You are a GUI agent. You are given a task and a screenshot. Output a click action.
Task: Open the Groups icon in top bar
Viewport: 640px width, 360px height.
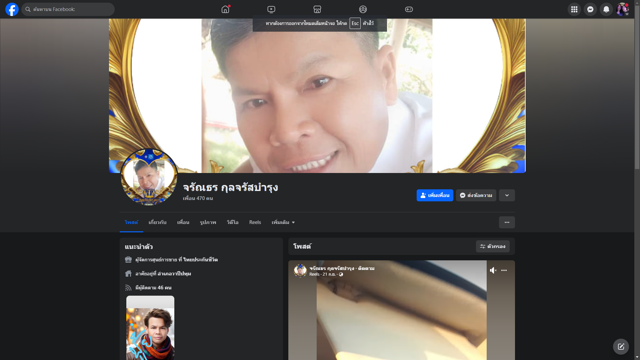363,9
